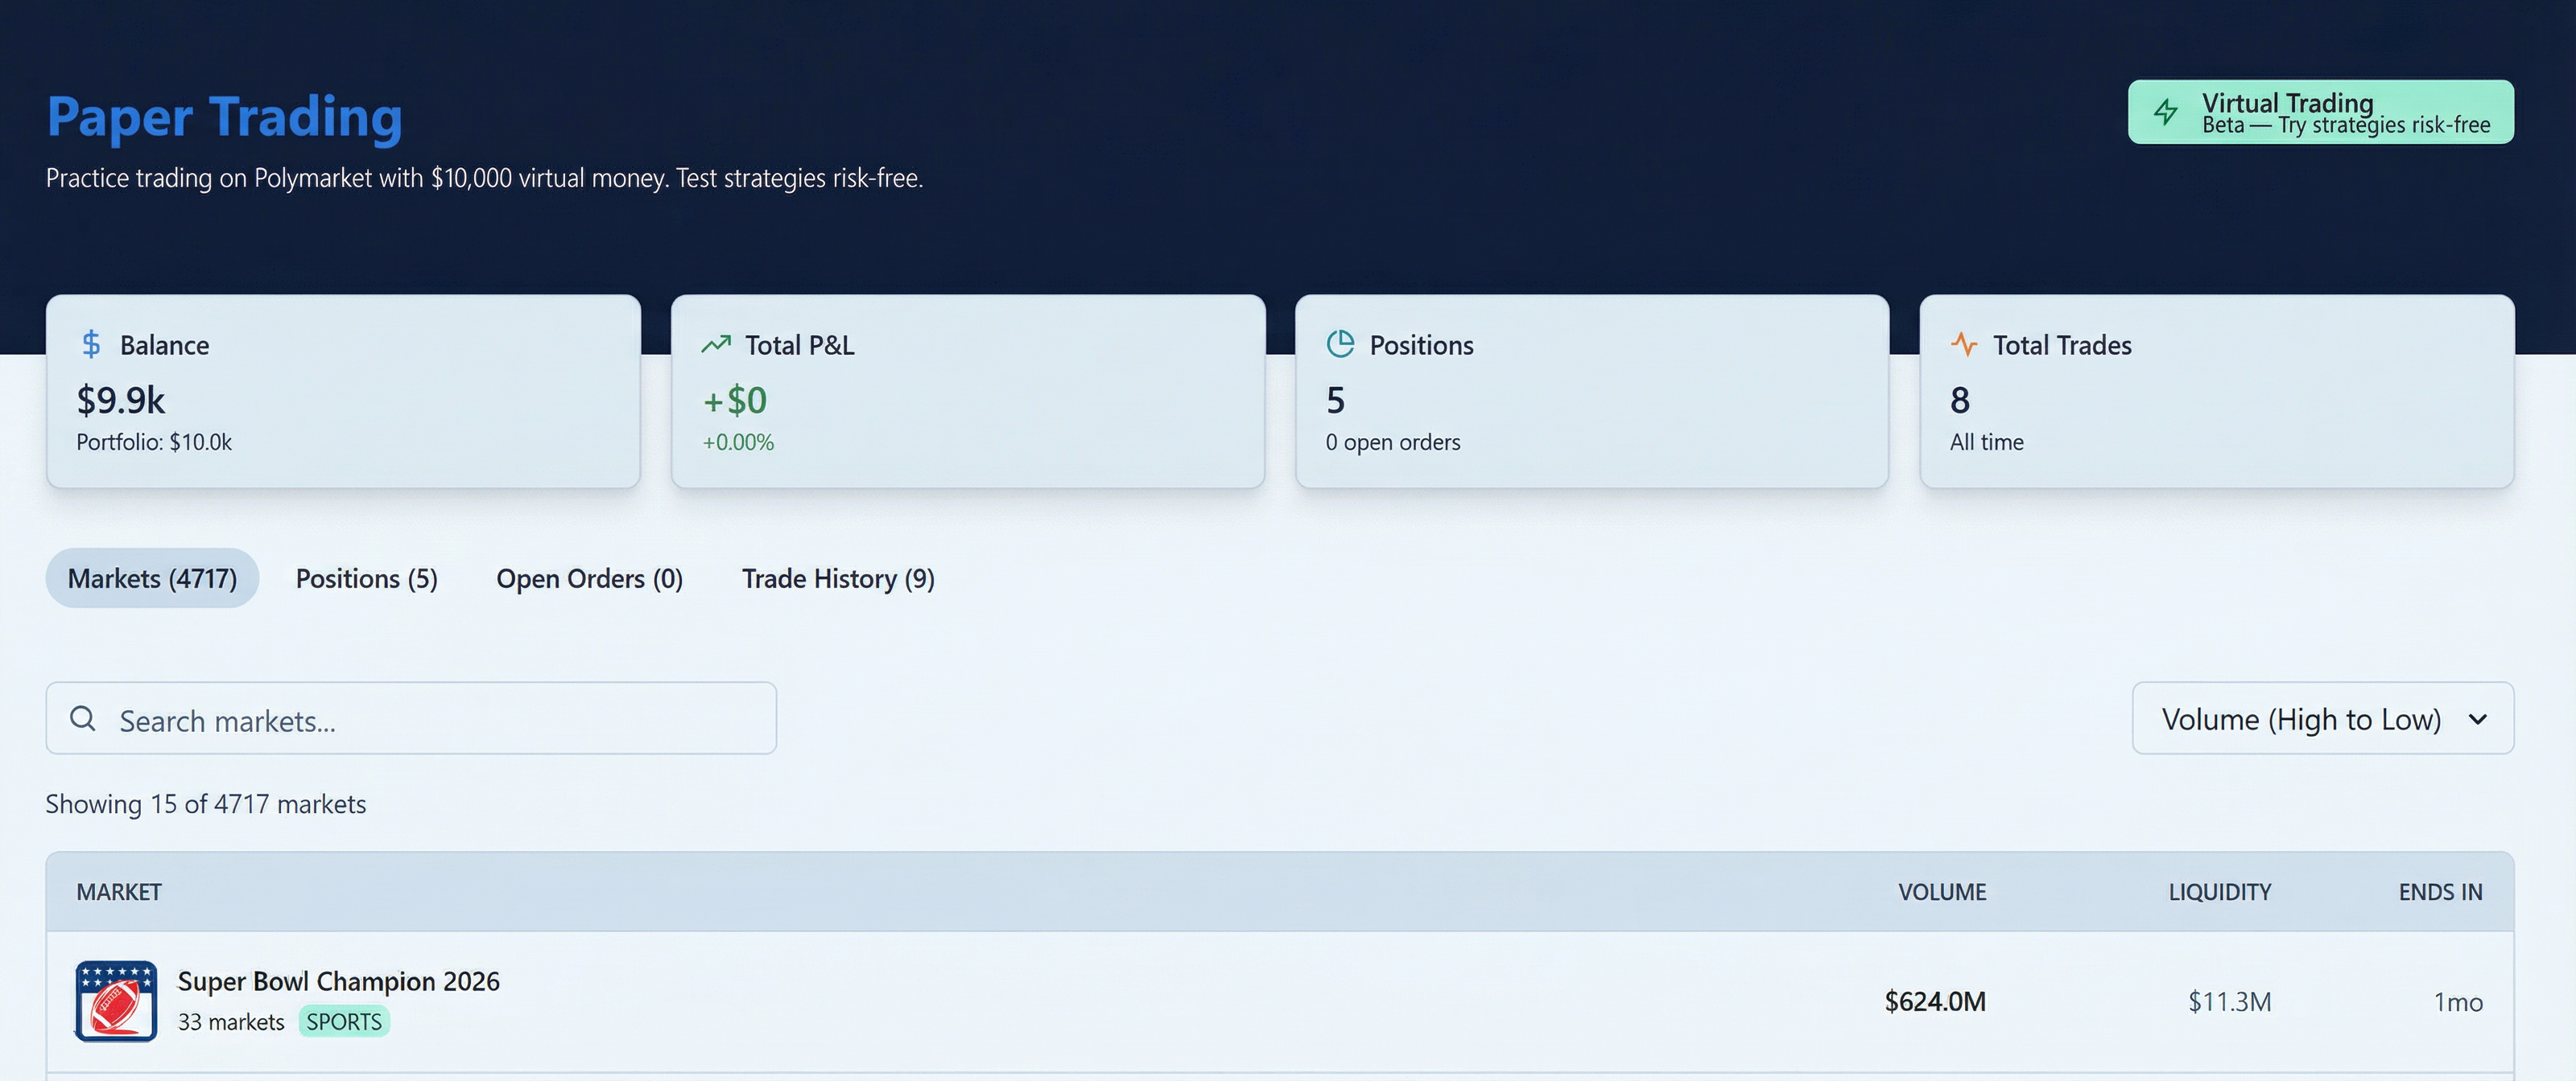Click the activity pulse Total Trades icon
This screenshot has width=2576, height=1081.
tap(1964, 345)
